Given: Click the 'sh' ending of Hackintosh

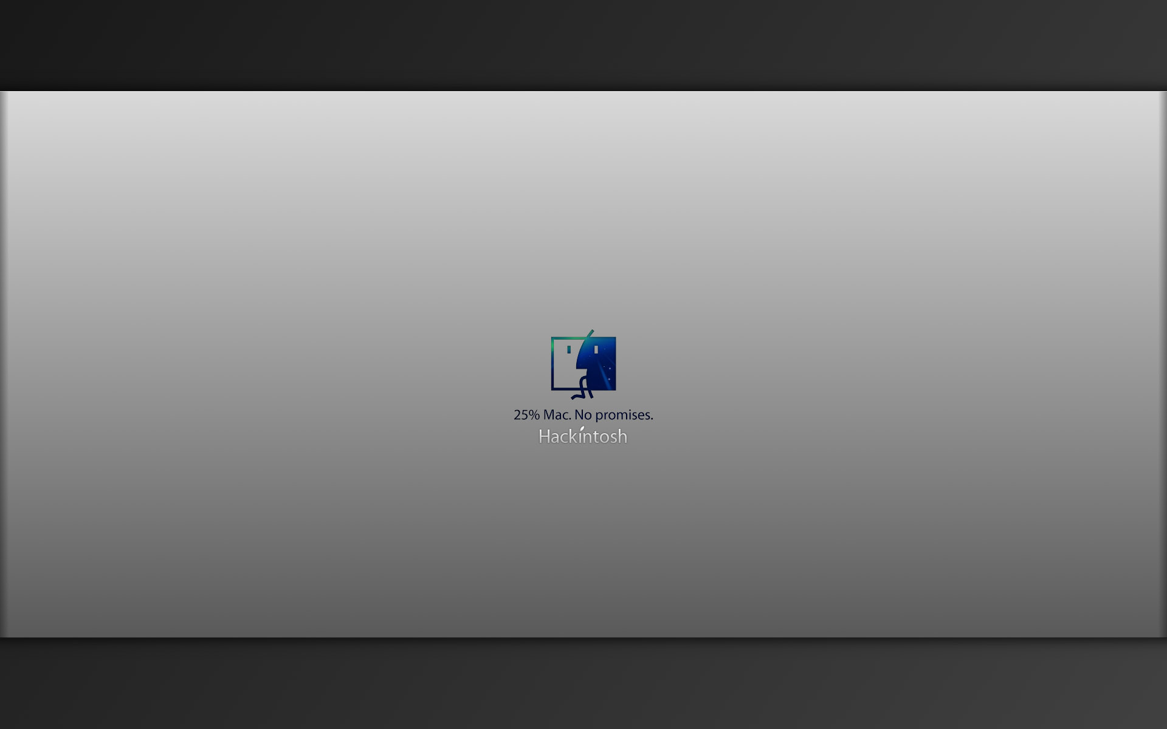Looking at the screenshot, I should click(619, 437).
